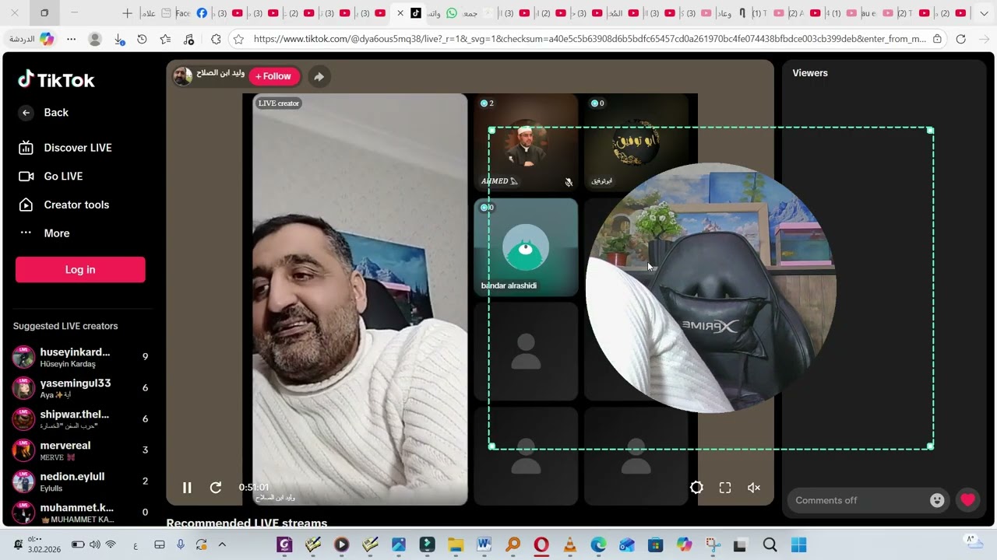Bookmark this page with star icon
This screenshot has width=997, height=560.
[238, 39]
